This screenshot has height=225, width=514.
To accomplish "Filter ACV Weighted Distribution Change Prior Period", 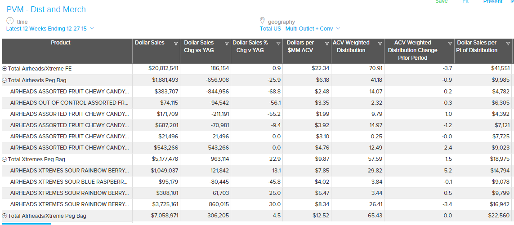I will (x=450, y=44).
